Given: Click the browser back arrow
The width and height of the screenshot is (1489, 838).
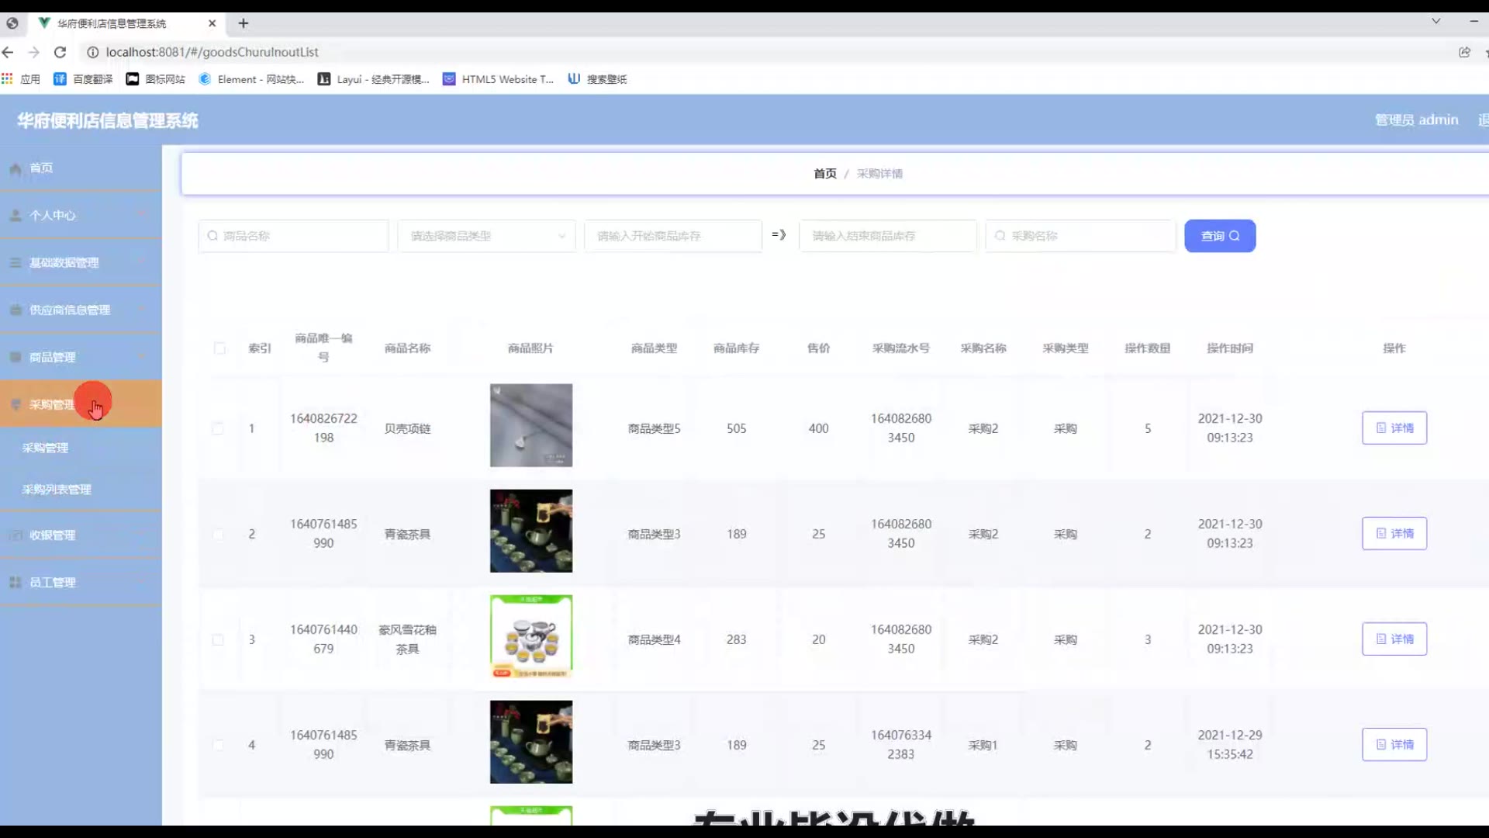Looking at the screenshot, I should pos(8,52).
